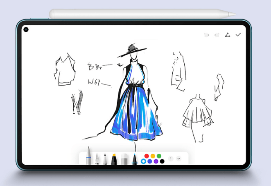Choose the purple color swatch
The height and width of the screenshot is (186, 271).
156,161
